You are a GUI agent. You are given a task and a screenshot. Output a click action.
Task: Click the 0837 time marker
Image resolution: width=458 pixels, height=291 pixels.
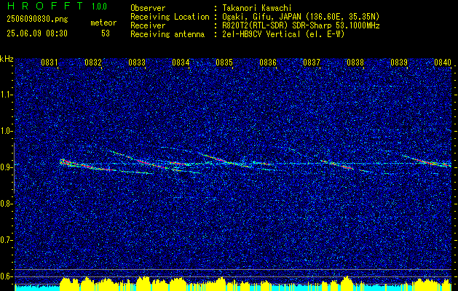pos(312,62)
